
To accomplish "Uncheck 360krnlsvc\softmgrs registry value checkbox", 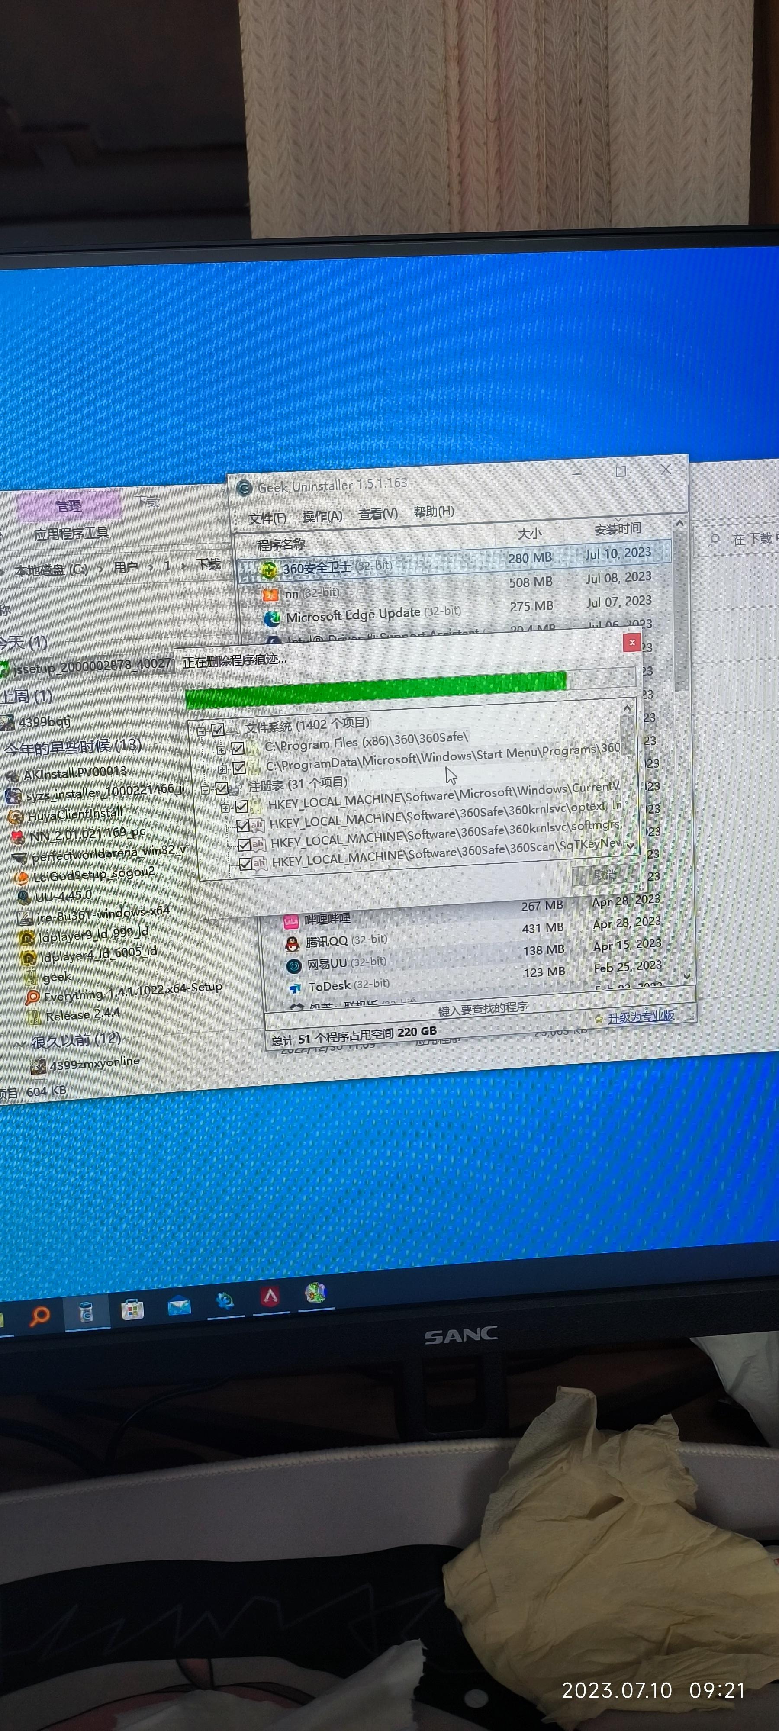I will 245,845.
